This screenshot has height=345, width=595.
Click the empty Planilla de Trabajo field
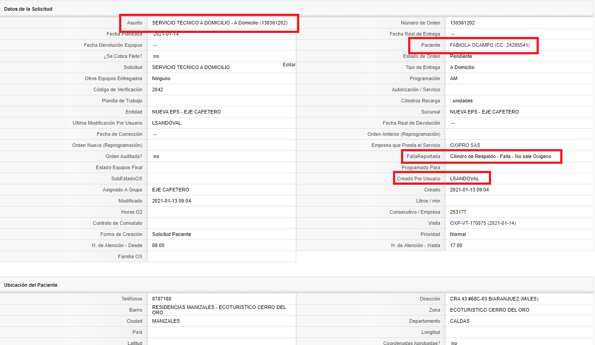pyautogui.click(x=222, y=101)
